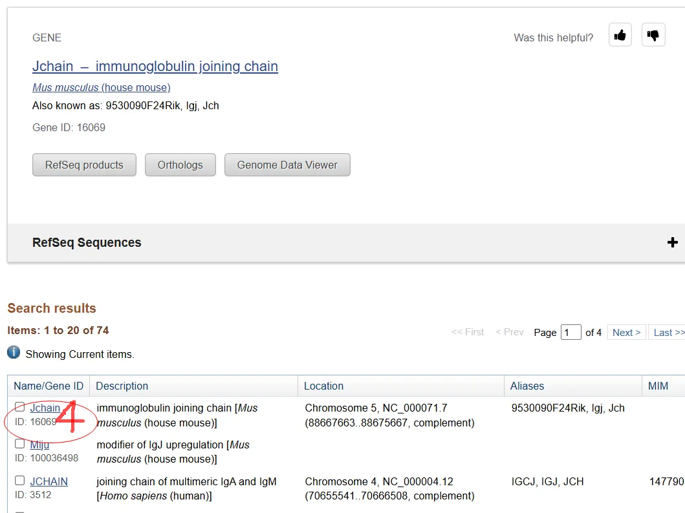The height and width of the screenshot is (513, 685).
Task: Click the thumbs down not-helpful icon
Action: [x=653, y=36]
